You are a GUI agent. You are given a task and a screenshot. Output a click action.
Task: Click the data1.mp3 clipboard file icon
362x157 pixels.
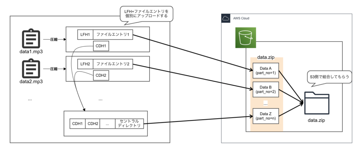click(x=31, y=39)
